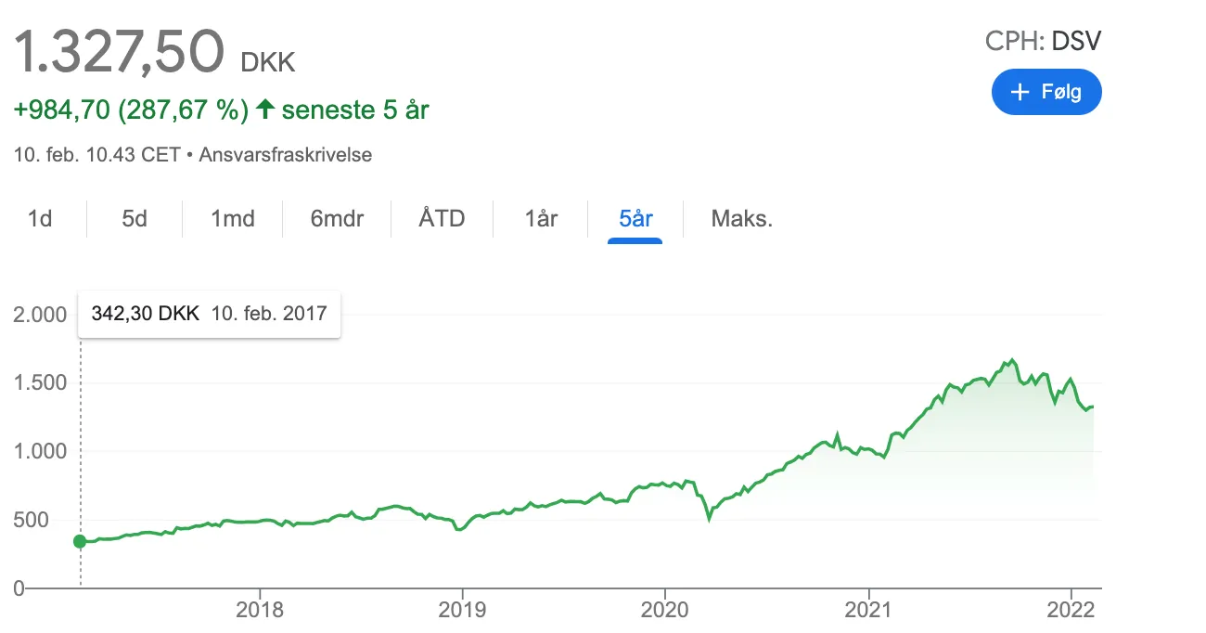1206x633 pixels.
Task: Open the 6mdr time range
Action: (x=337, y=219)
